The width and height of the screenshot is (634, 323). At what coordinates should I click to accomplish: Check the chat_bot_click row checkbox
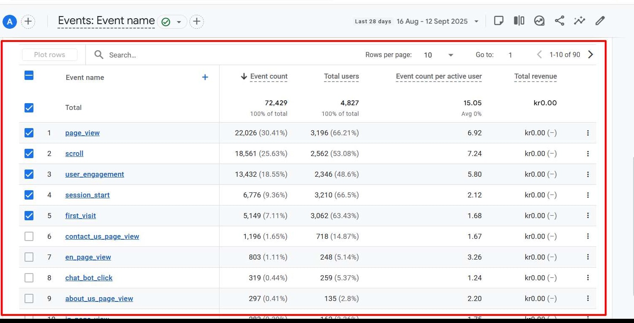point(29,278)
